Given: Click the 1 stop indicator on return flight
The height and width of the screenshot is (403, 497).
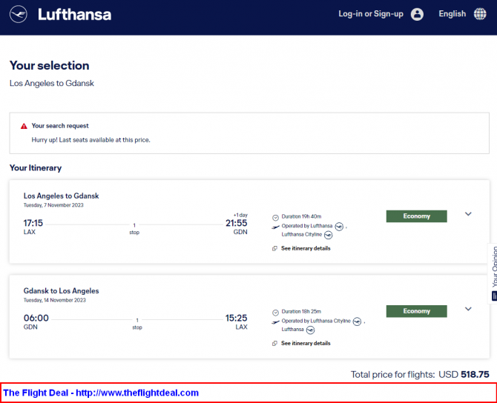Looking at the screenshot, I should (137, 324).
